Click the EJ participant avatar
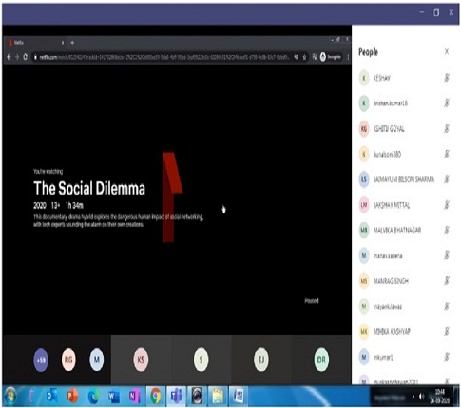This screenshot has height=408, width=461. click(x=261, y=360)
